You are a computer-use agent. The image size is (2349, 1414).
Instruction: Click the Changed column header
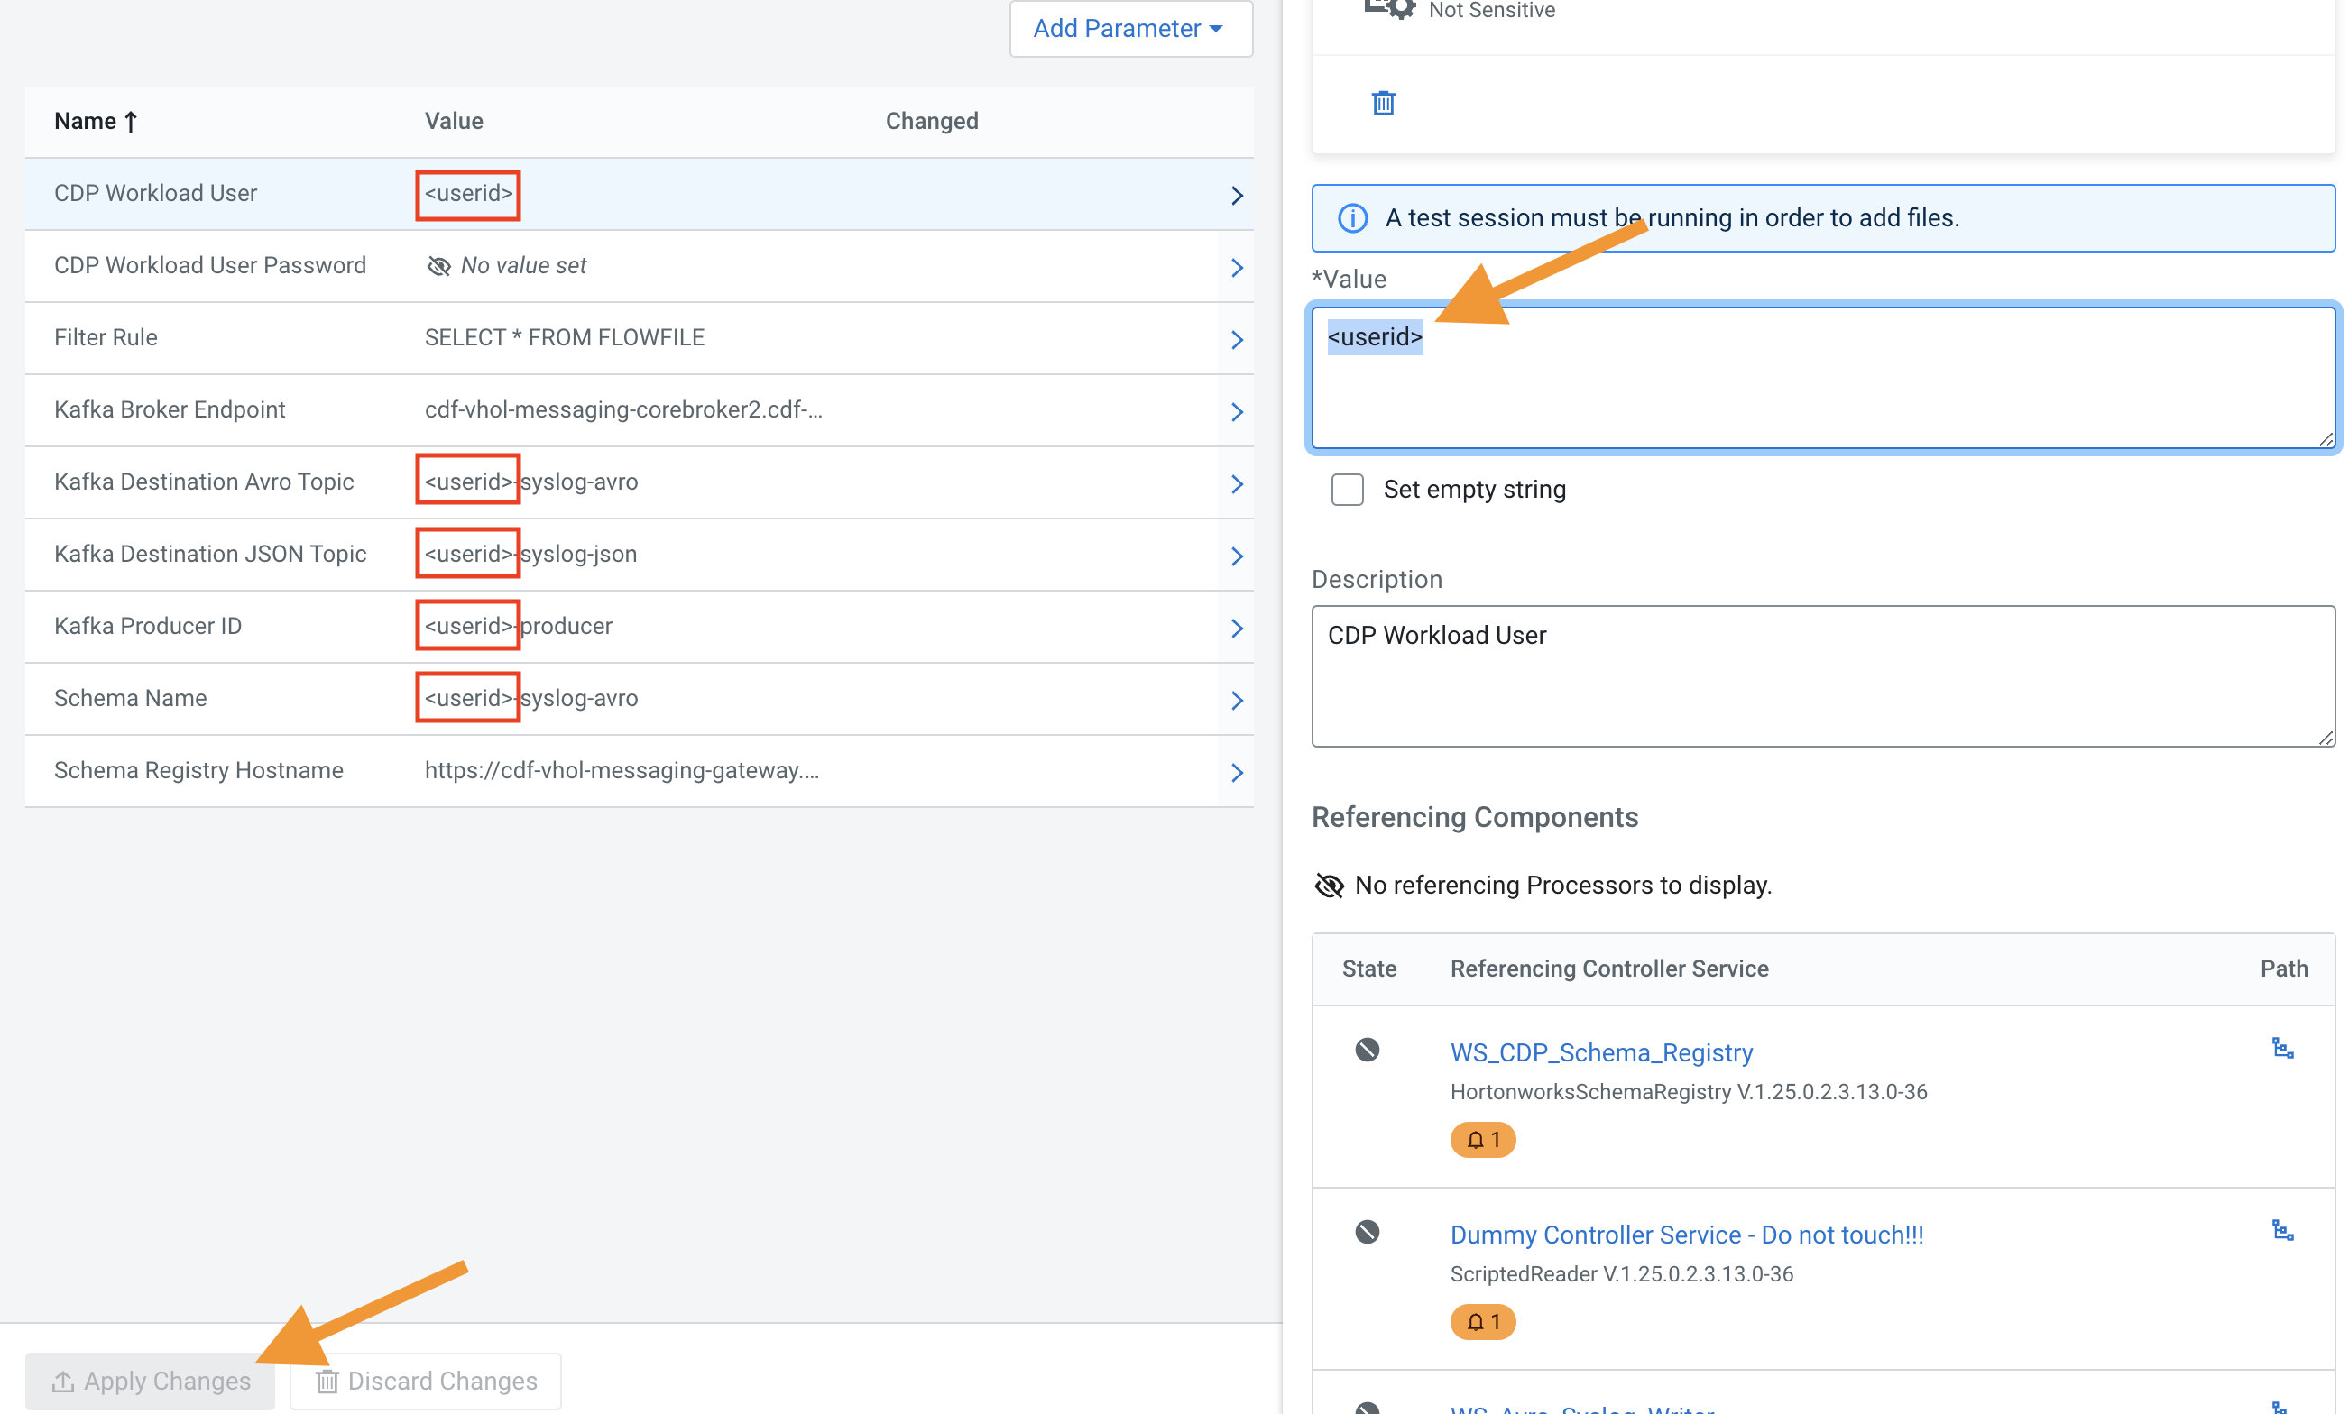tap(931, 121)
